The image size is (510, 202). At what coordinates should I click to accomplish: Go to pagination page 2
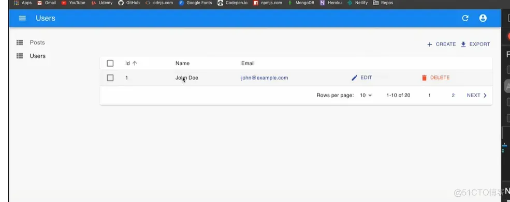[x=453, y=95]
